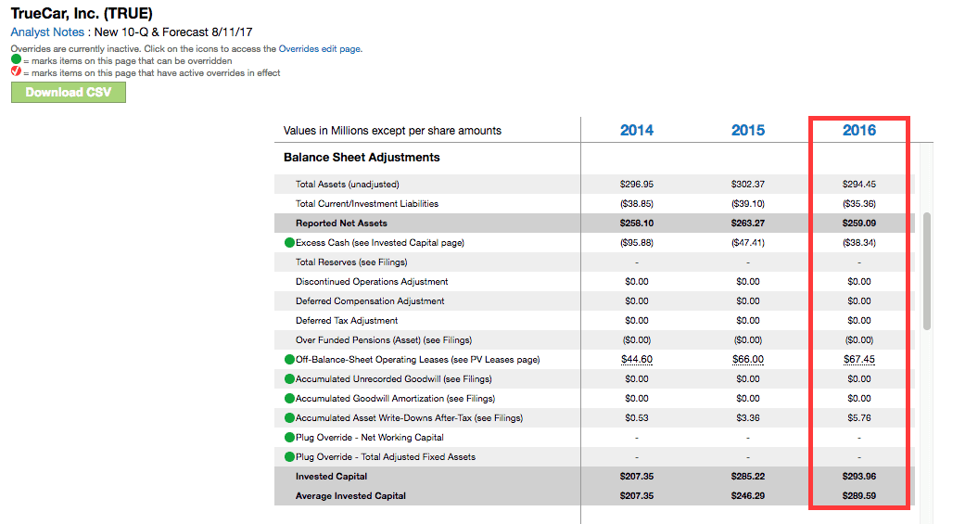Image resolution: width=978 pixels, height=524 pixels.
Task: Click the red check legend icon for active overrides
Action: 16,71
